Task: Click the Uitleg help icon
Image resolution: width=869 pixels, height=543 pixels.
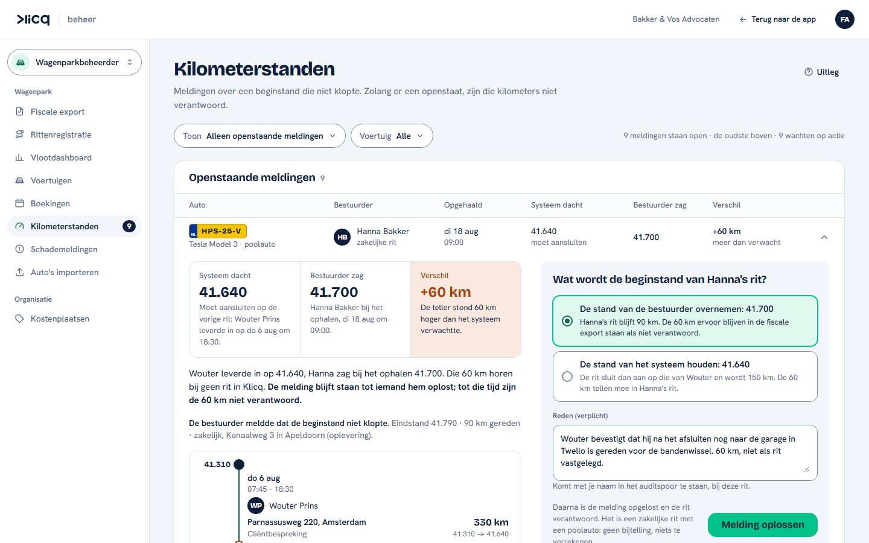Action: pos(809,72)
